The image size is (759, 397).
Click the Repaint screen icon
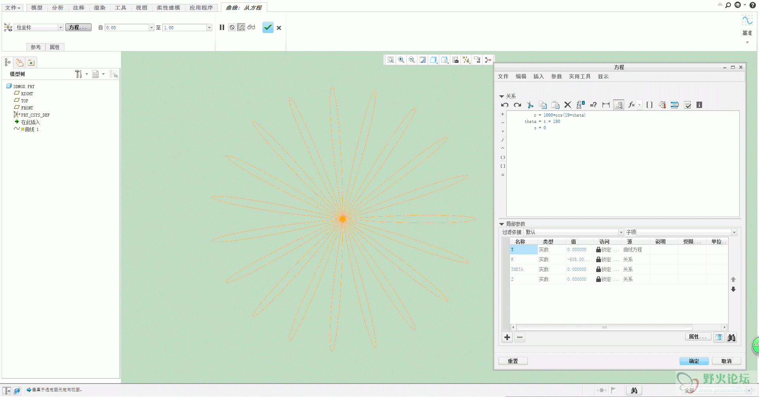[423, 60]
